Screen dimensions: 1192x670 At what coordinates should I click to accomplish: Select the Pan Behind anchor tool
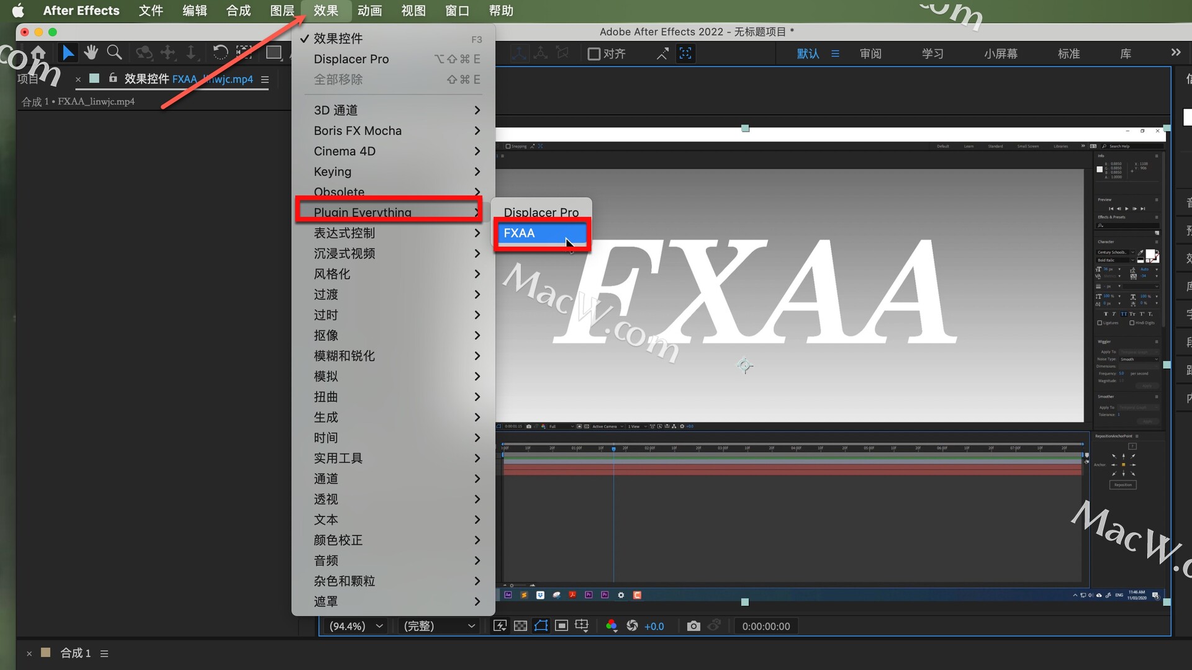tap(245, 53)
